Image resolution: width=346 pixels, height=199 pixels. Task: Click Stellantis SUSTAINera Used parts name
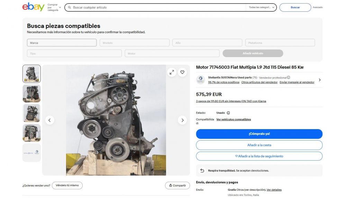point(230,78)
